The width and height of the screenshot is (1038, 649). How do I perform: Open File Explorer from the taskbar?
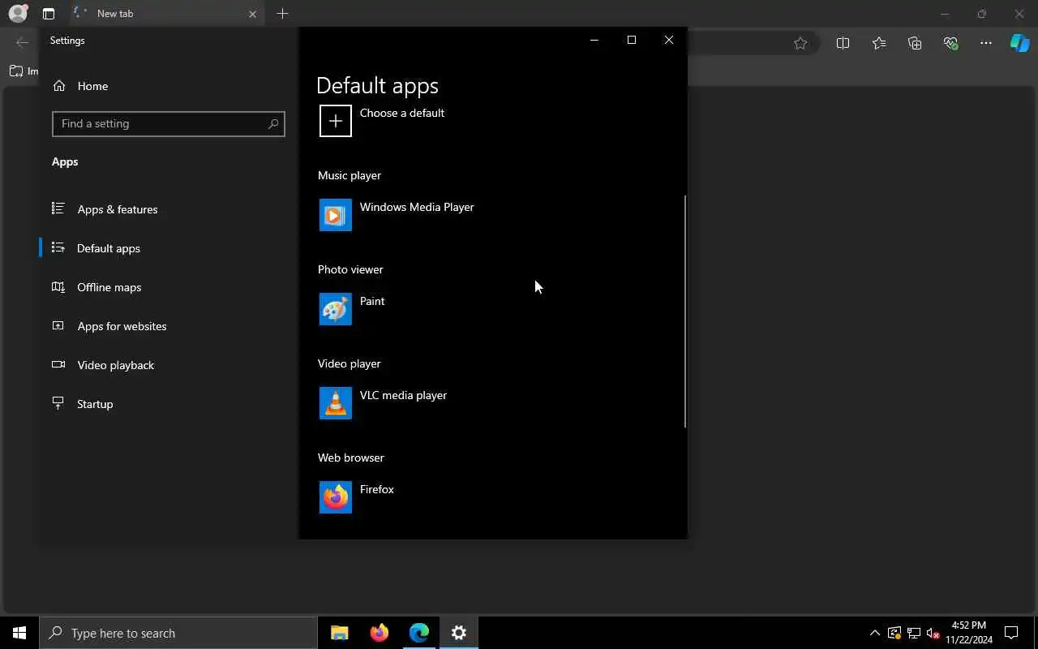(340, 633)
